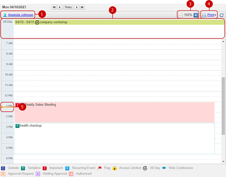
Task: Click the user icon beside Amanda Johnson
Action: 5,15
